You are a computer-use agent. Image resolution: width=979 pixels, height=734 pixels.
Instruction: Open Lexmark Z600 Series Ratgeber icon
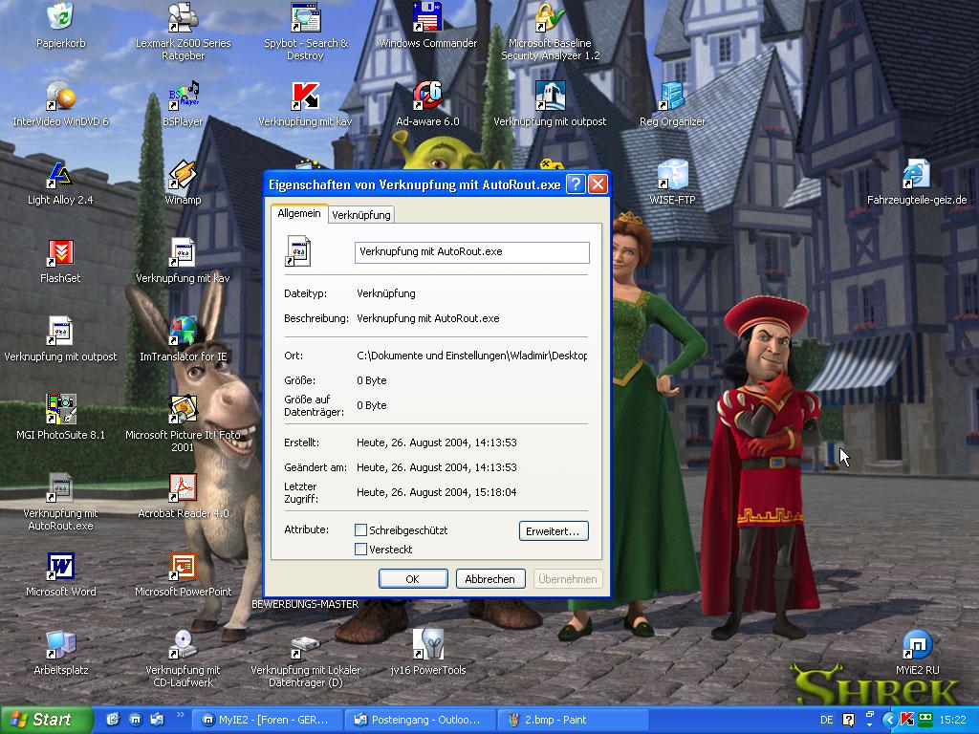coord(183,17)
